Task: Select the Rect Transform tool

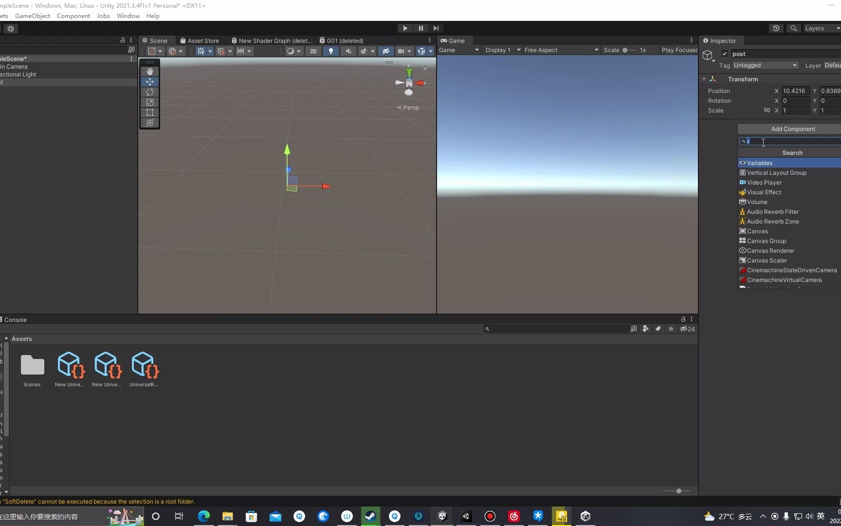Action: (149, 113)
